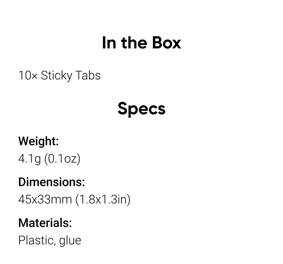Select the "45x33mm" dimension value
Viewport: 283px width, 264px height.
point(45,200)
